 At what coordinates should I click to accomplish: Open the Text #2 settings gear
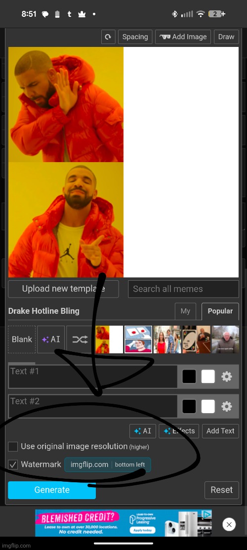[227, 407]
